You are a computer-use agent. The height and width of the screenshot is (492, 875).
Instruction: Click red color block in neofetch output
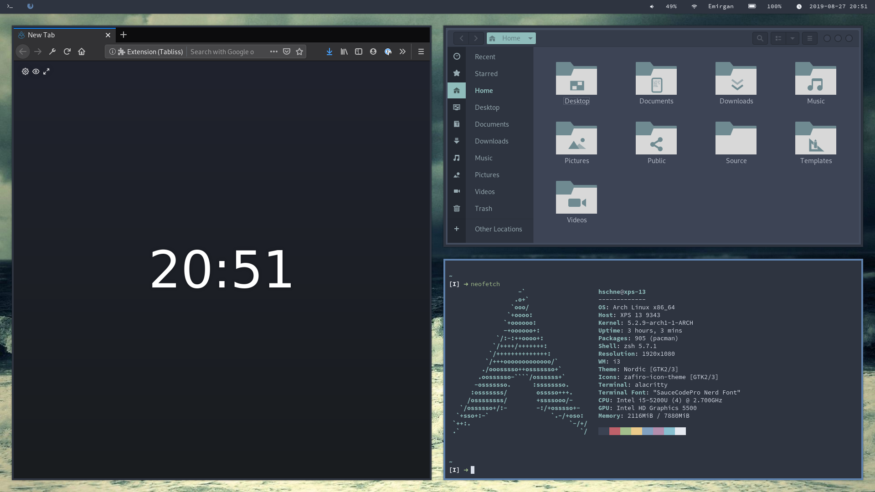pyautogui.click(x=615, y=431)
